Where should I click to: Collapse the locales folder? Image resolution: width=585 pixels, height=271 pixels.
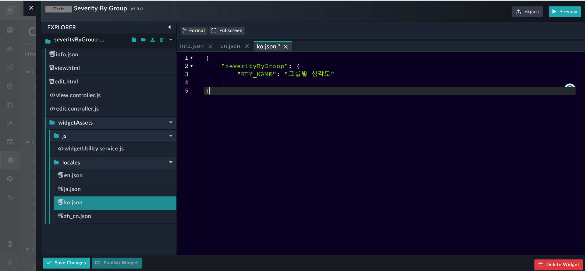coord(171,162)
